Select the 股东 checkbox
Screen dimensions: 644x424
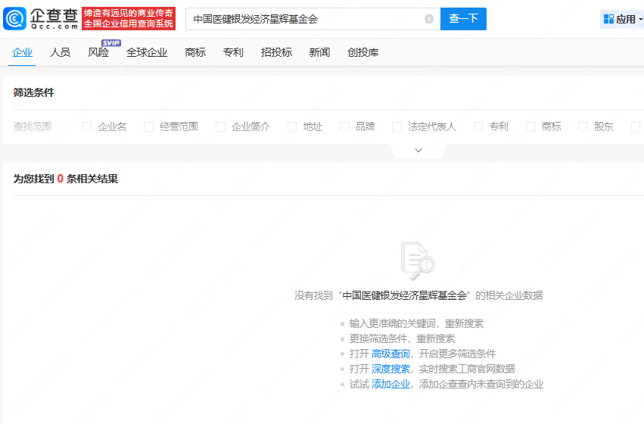(583, 127)
